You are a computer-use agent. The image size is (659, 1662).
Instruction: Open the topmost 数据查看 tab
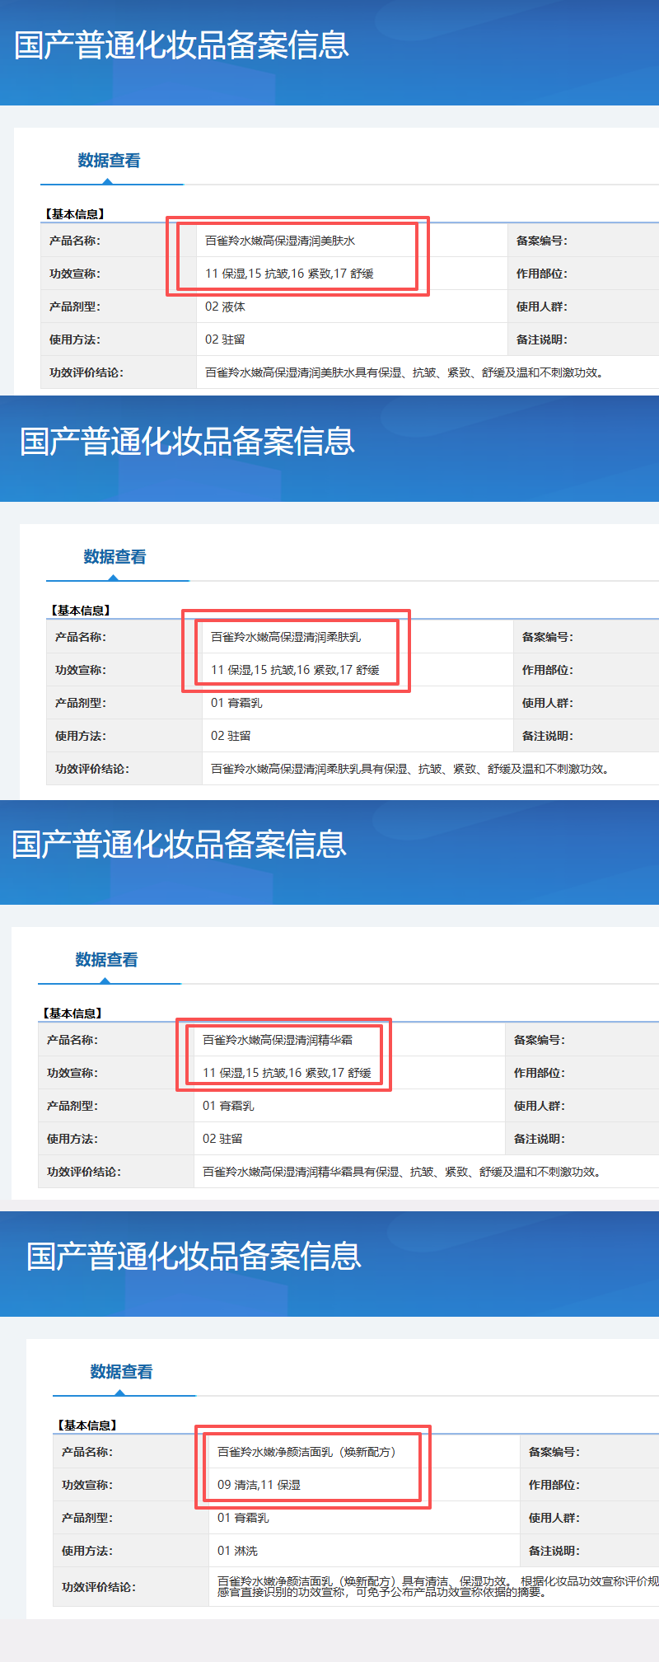pos(109,161)
